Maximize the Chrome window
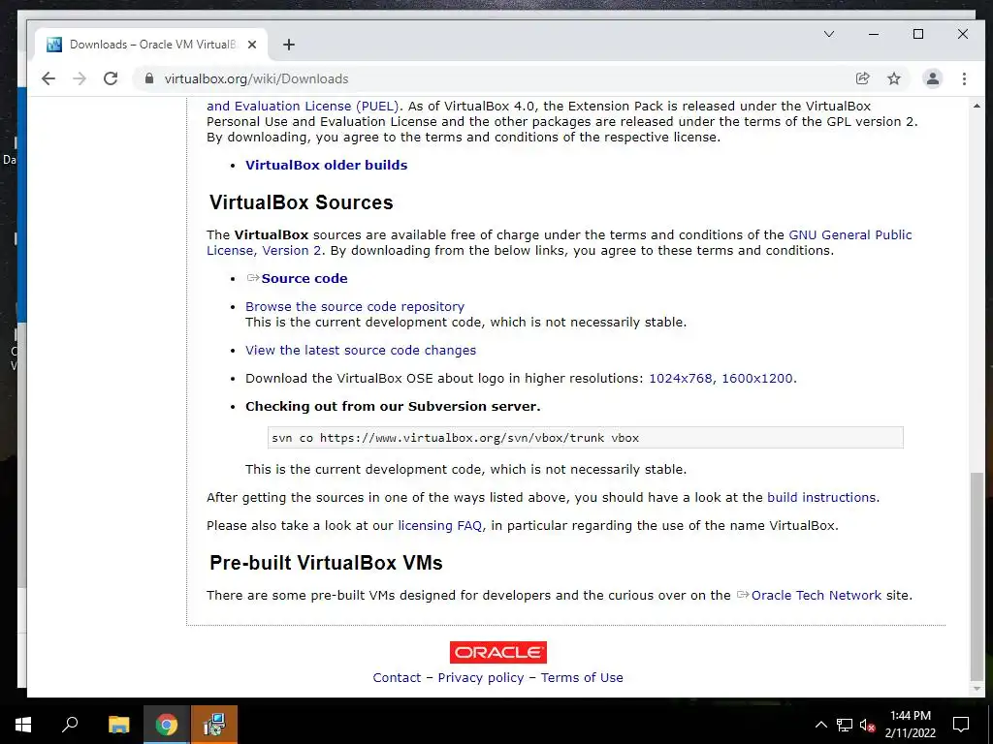The image size is (993, 744). (x=918, y=34)
